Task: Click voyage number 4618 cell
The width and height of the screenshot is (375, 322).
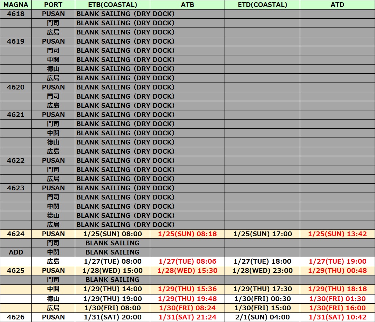Action: click(x=16, y=14)
